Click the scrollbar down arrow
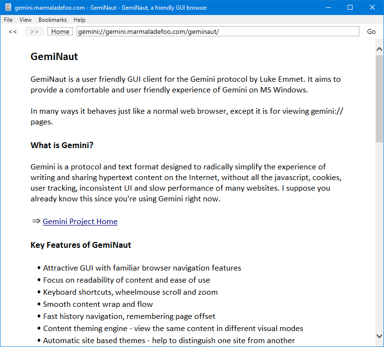384x347 pixels. [379, 336]
